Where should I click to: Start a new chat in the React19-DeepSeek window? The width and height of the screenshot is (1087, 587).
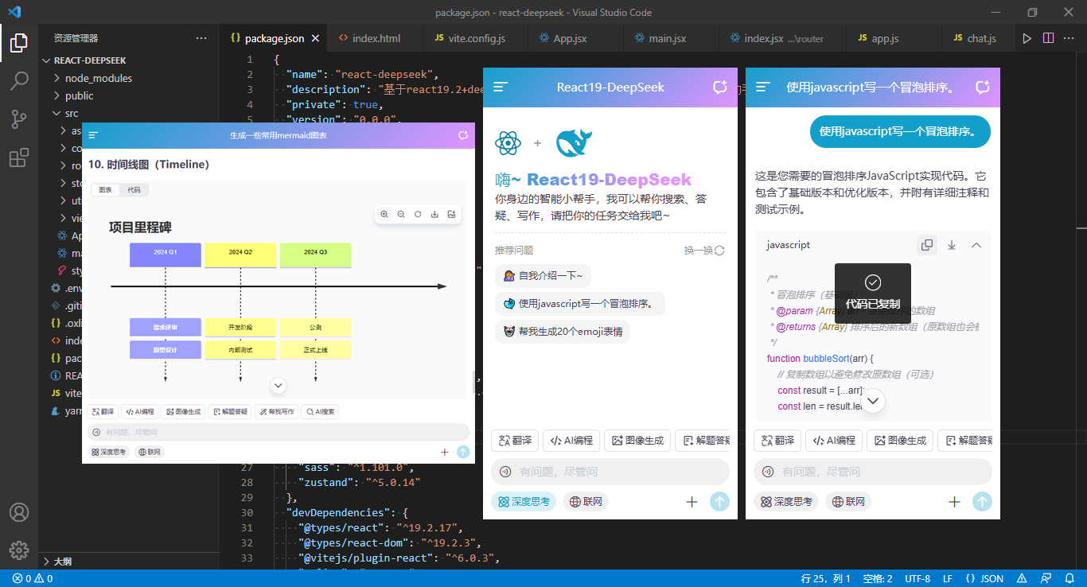(720, 87)
